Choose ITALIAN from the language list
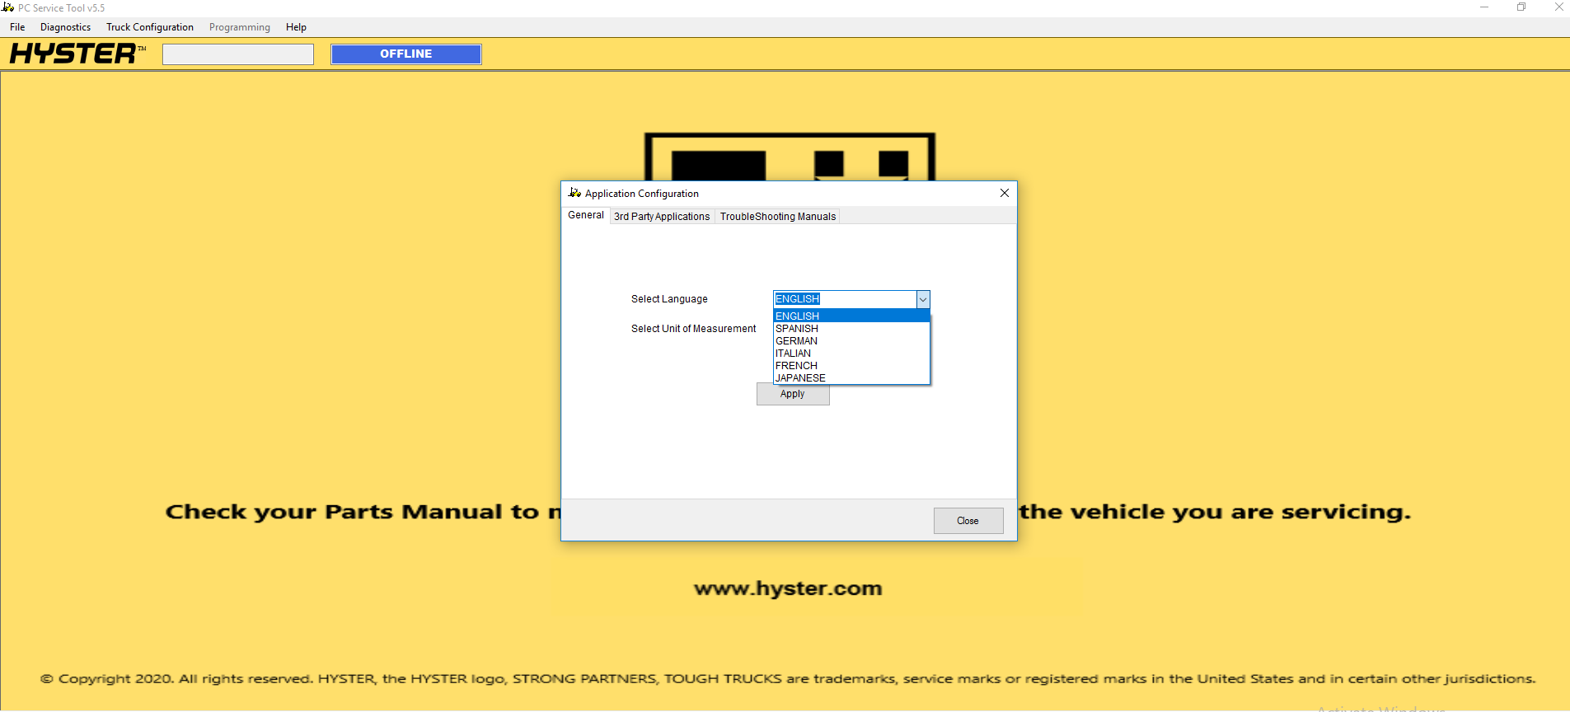This screenshot has width=1570, height=712. click(x=851, y=353)
